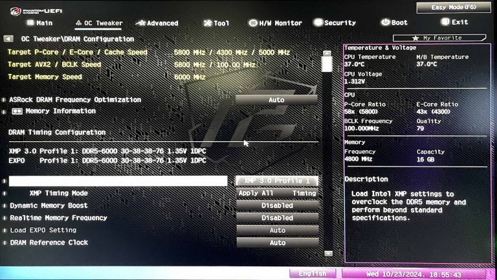Select the Realtime Memory Frequency label
497x280 pixels.
tap(59, 218)
